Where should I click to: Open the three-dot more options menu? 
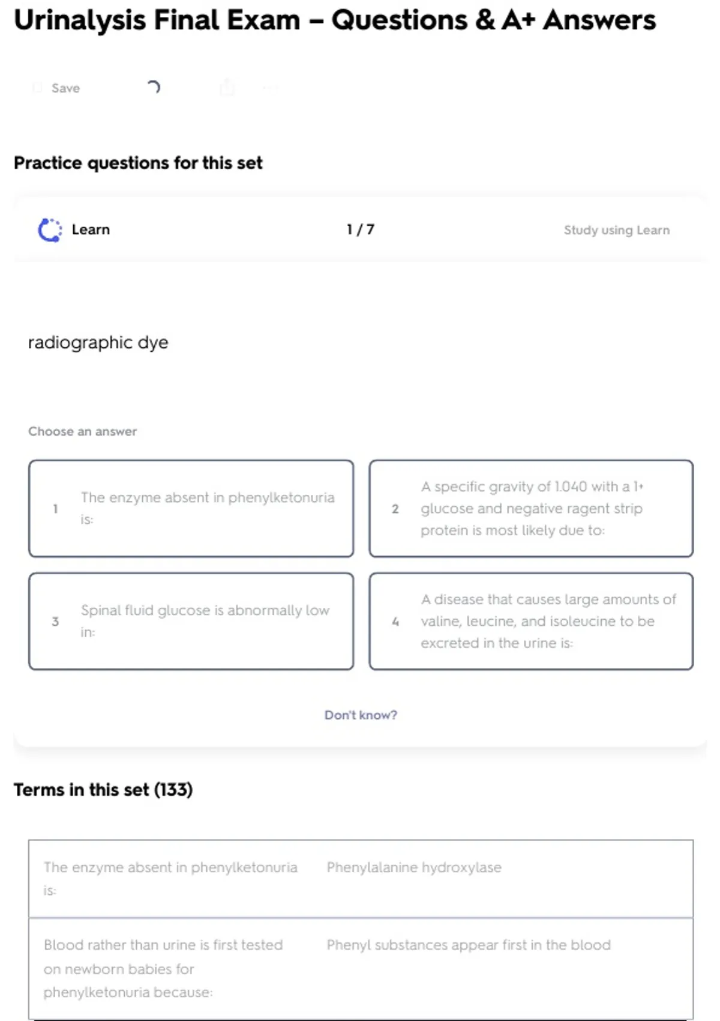pyautogui.click(x=270, y=88)
